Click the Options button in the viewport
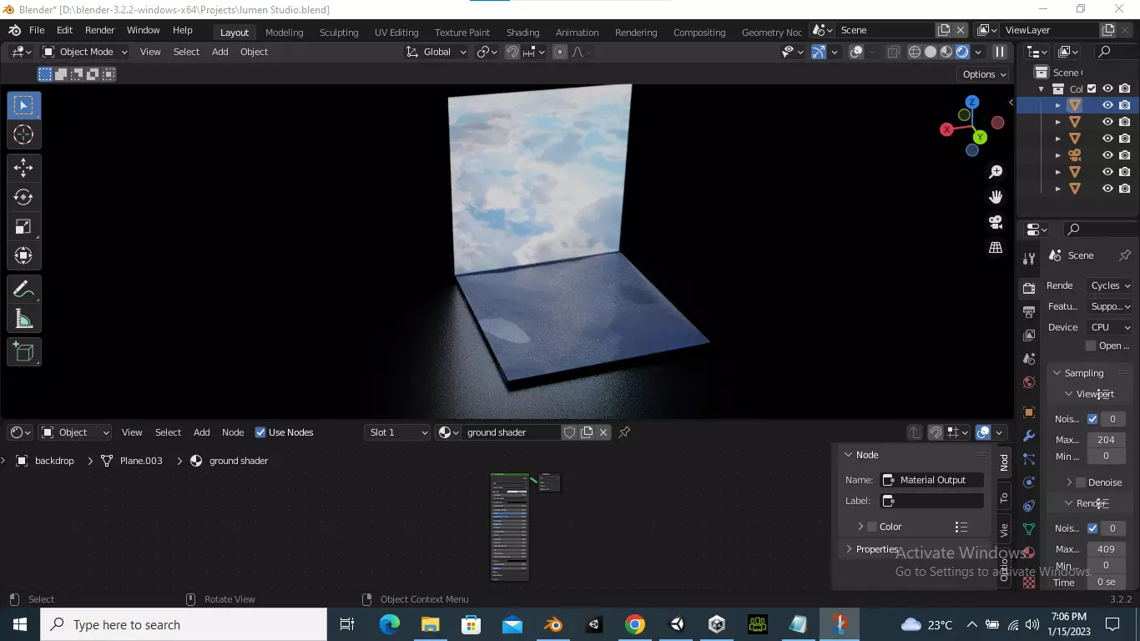 tap(985, 74)
